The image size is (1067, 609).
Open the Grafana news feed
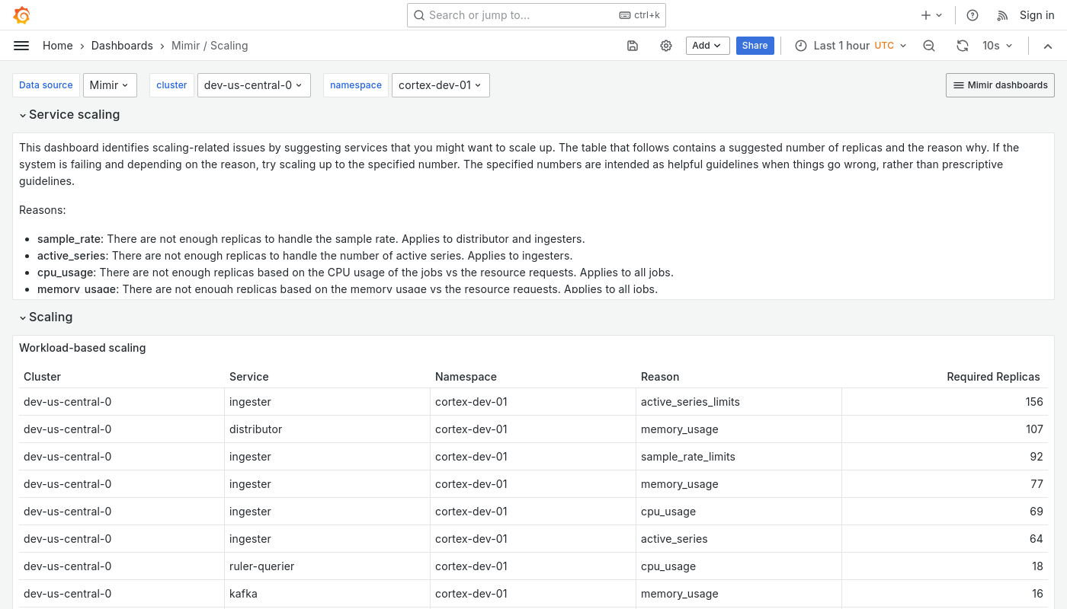pos(1002,15)
